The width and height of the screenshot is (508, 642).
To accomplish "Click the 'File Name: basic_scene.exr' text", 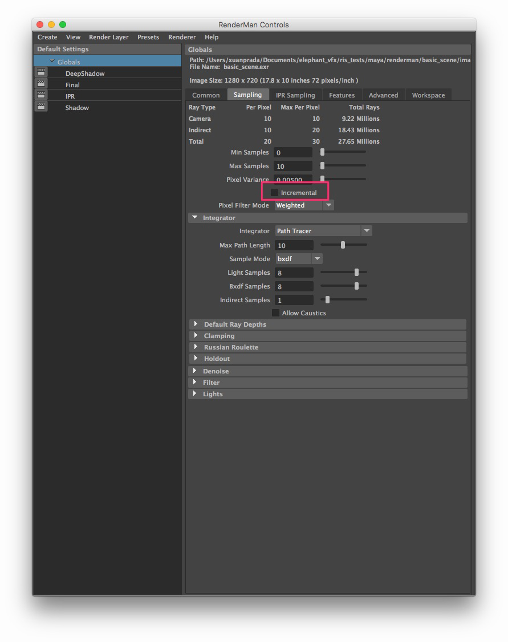I will (229, 67).
